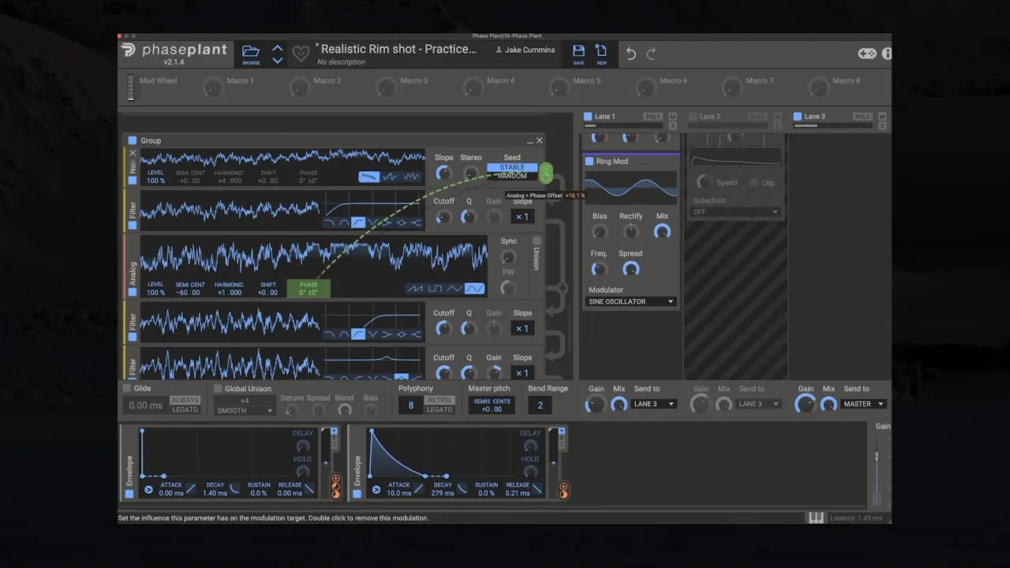Click the Mod Wheel slider
The image size is (1010, 568).
pos(131,88)
